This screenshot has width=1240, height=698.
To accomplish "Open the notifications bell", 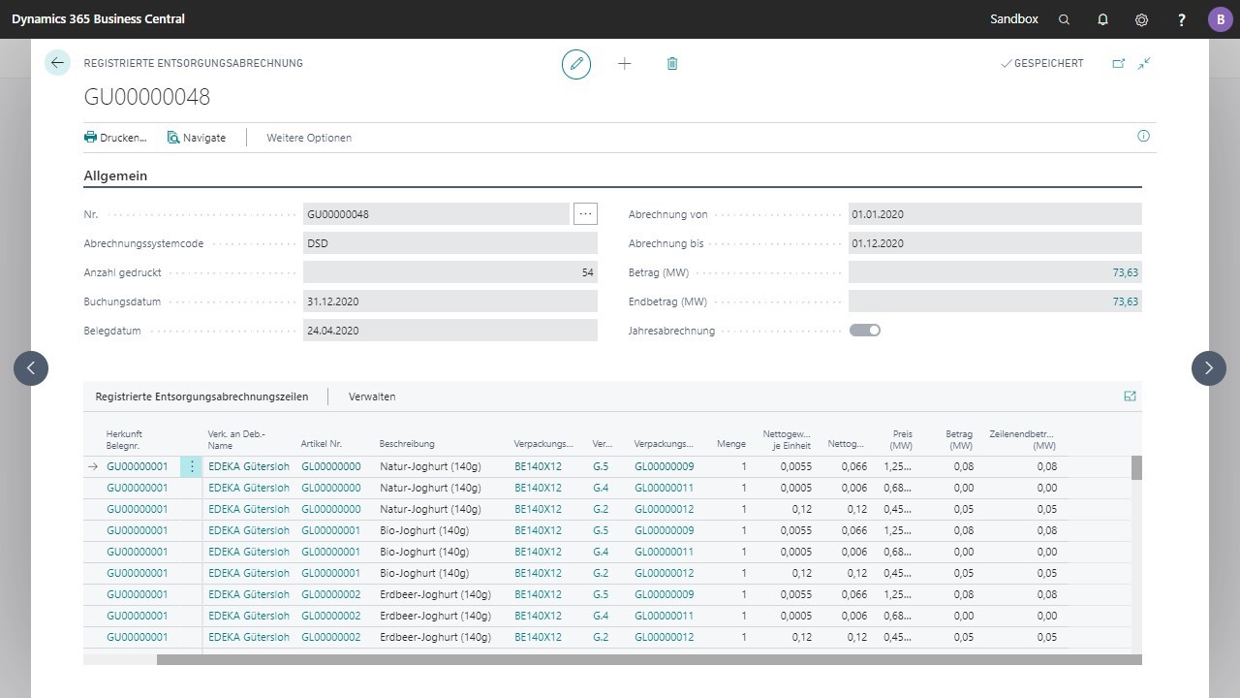I will click(1102, 19).
